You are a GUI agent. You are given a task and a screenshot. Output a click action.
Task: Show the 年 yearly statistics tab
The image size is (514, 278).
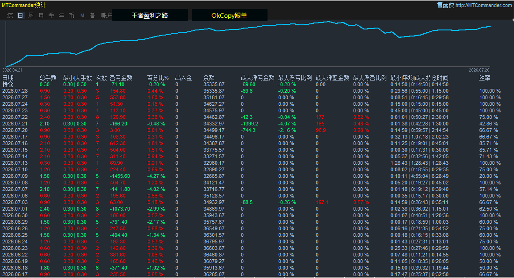62,15
